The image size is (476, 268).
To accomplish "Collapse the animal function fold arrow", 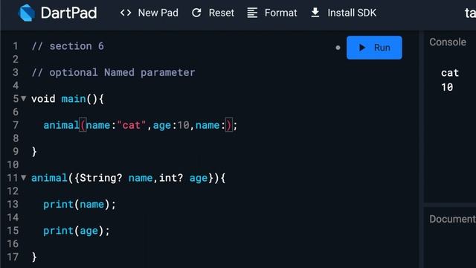I will 23,177.
